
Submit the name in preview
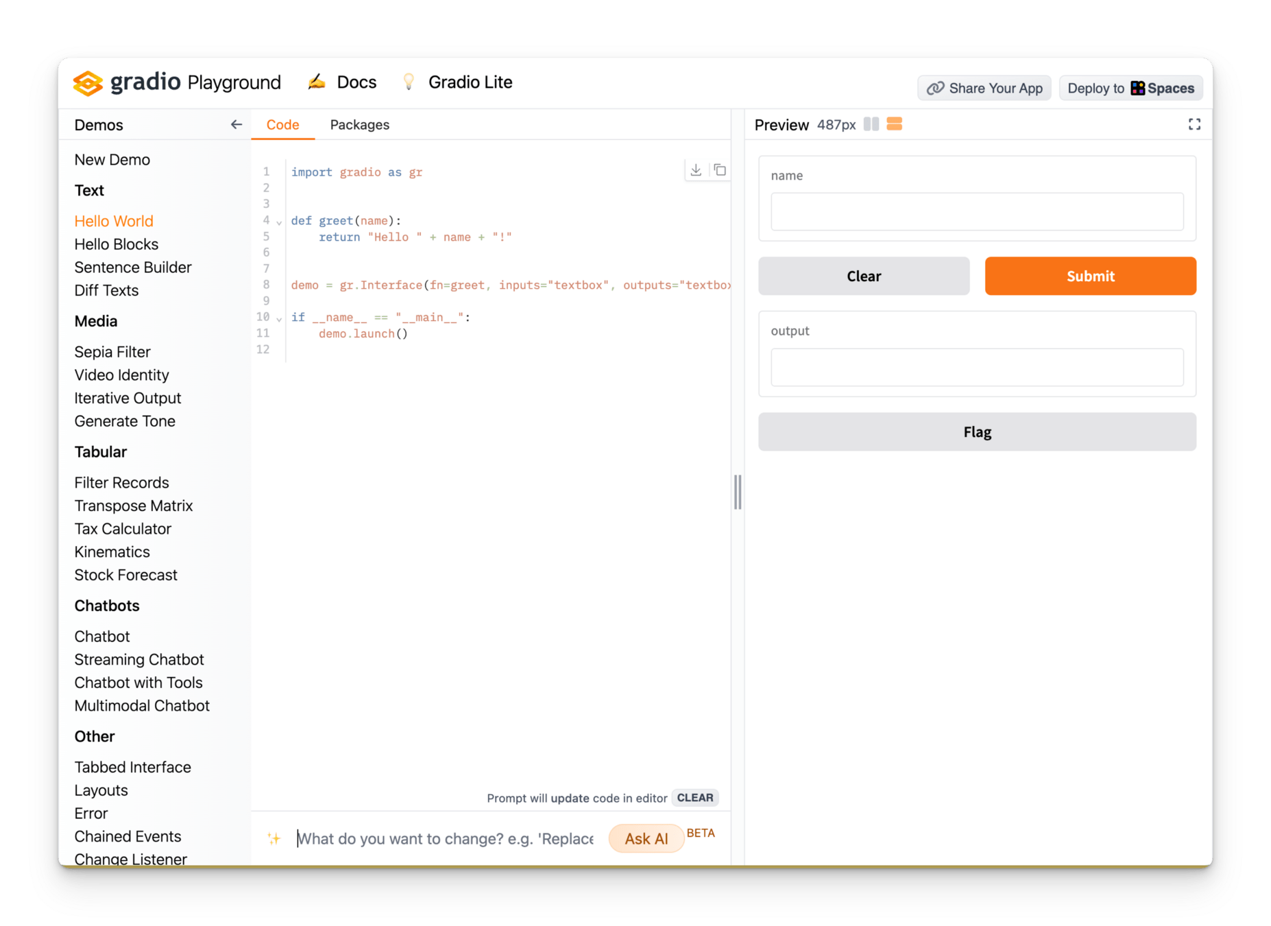click(x=1090, y=276)
